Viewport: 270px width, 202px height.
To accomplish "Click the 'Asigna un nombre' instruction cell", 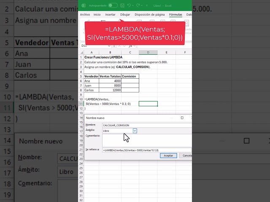I will point(117,67).
